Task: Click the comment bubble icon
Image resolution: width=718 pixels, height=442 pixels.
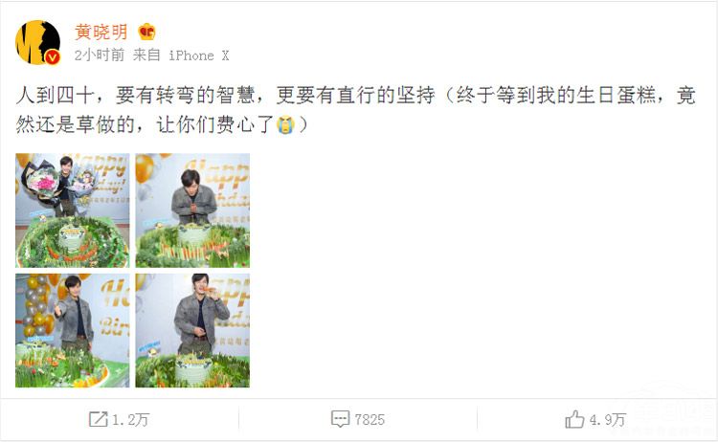Action: (x=340, y=419)
